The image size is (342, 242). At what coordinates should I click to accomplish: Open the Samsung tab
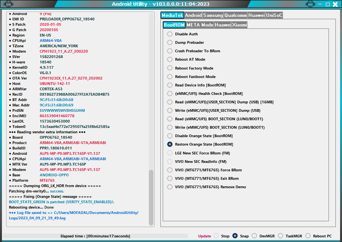[x=213, y=15]
